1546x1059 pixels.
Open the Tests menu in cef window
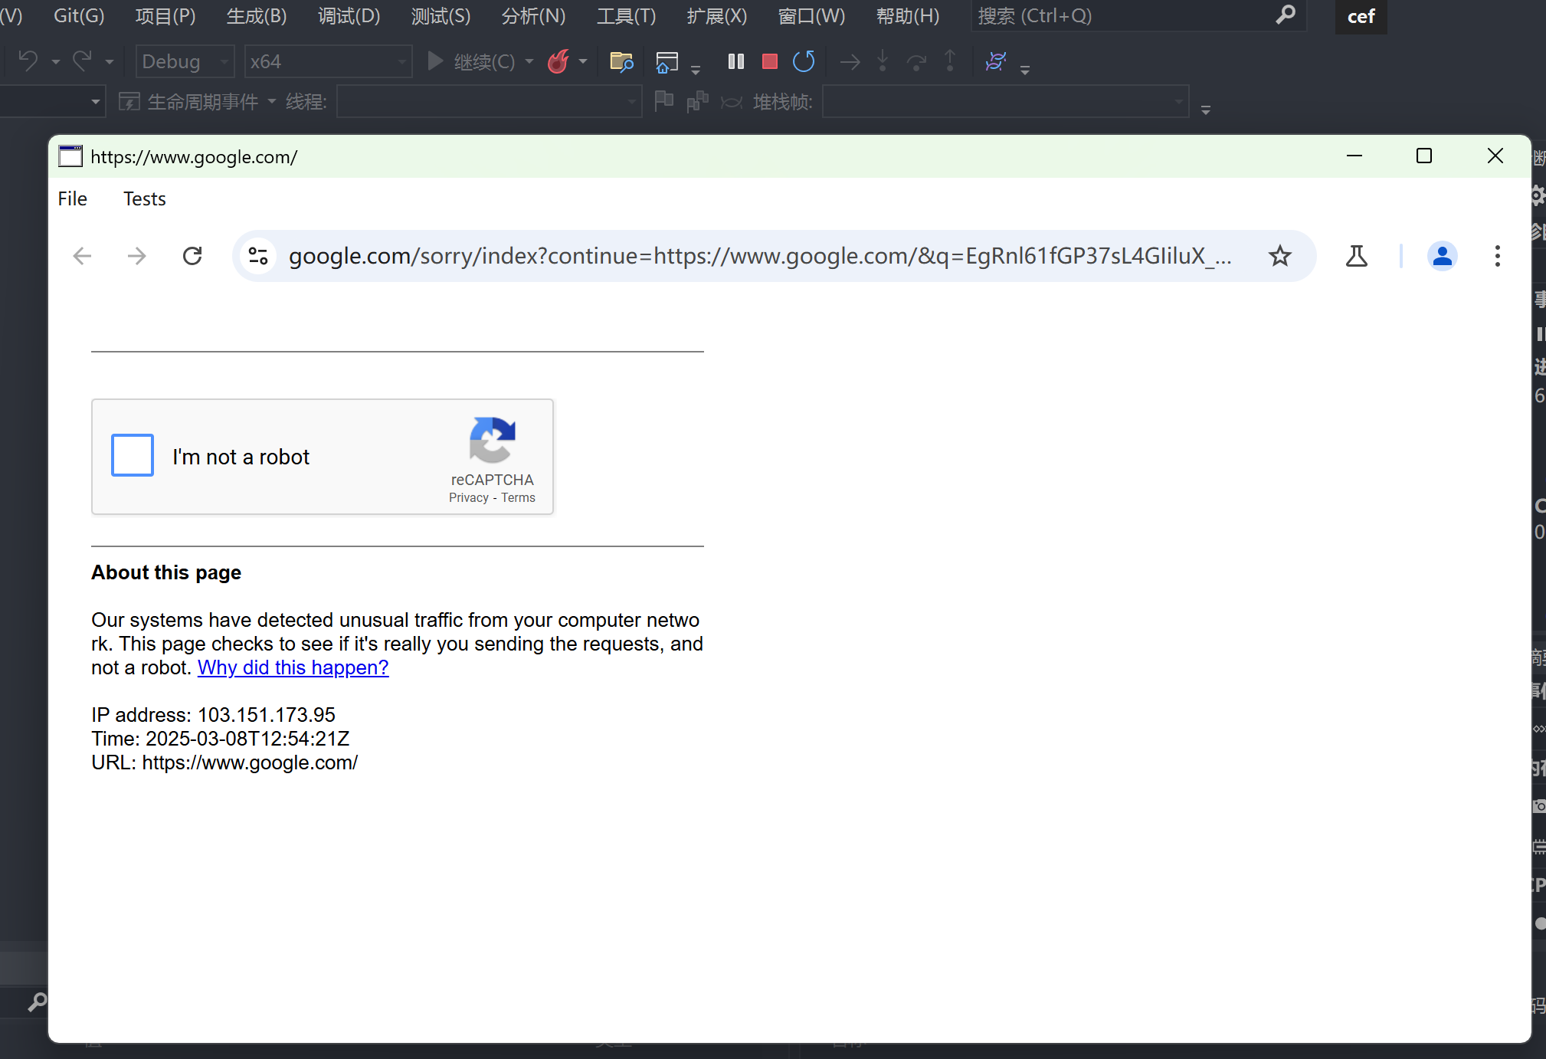point(145,198)
